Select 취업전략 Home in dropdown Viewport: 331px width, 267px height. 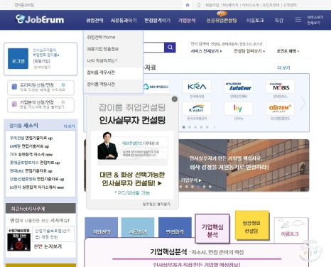(x=113, y=37)
